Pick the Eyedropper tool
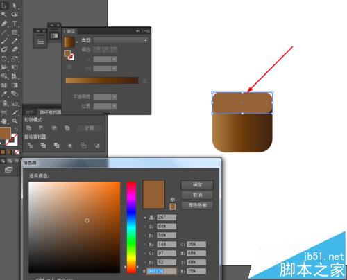 (x=4, y=94)
